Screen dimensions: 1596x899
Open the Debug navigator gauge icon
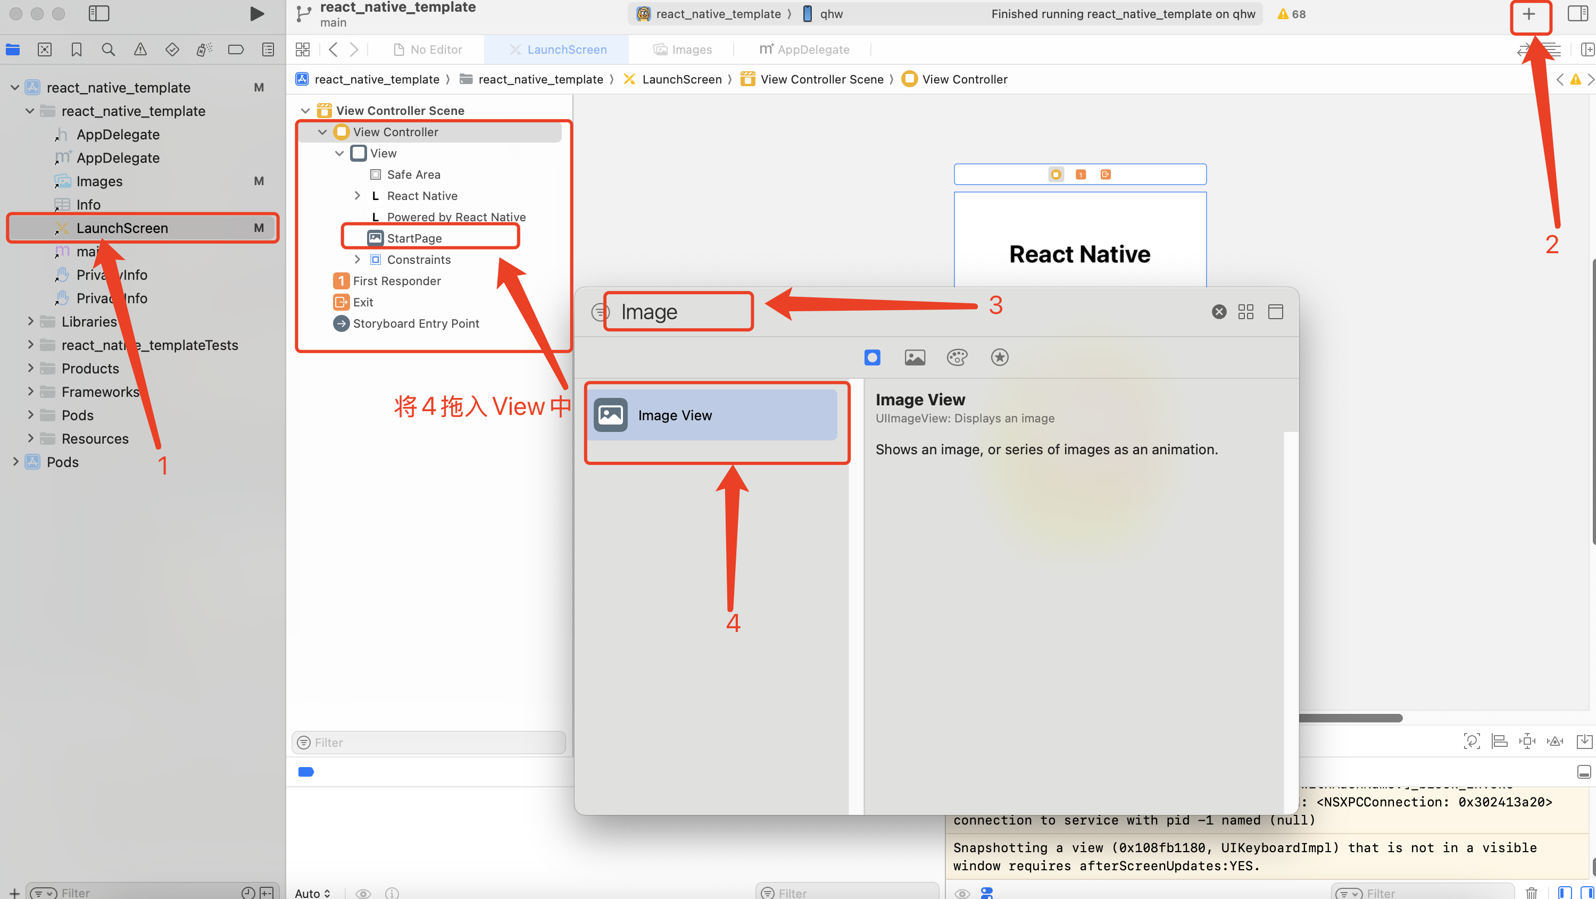point(204,49)
